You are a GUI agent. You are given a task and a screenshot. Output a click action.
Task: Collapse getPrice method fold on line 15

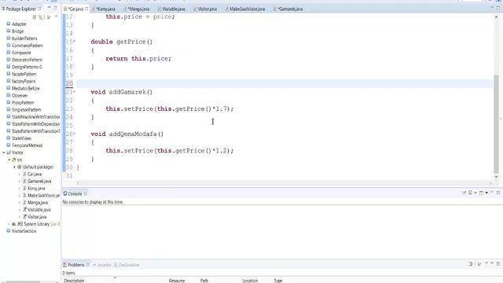[x=75, y=42]
